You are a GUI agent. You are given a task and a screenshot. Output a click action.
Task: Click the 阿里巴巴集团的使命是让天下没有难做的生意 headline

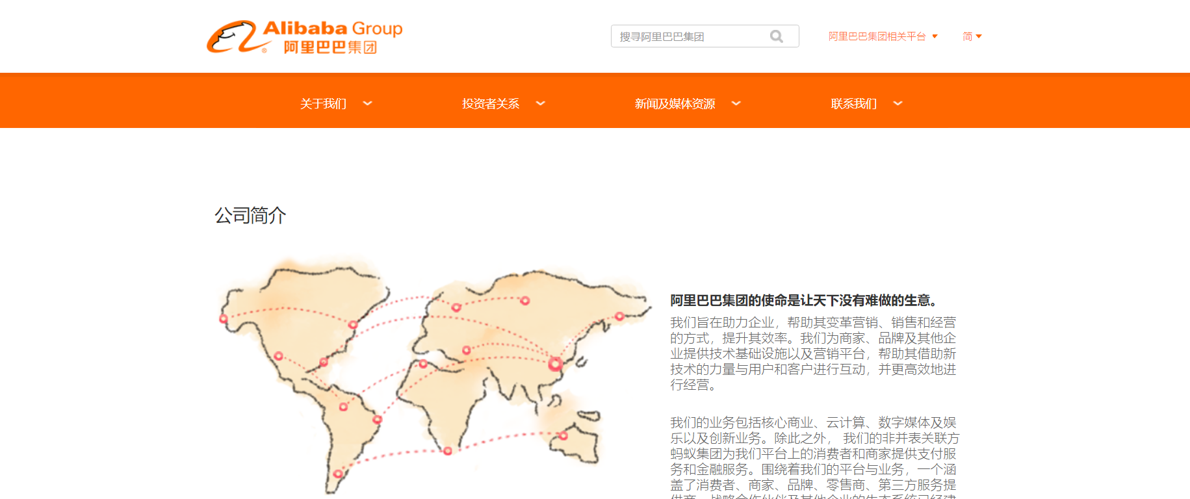[x=806, y=300]
